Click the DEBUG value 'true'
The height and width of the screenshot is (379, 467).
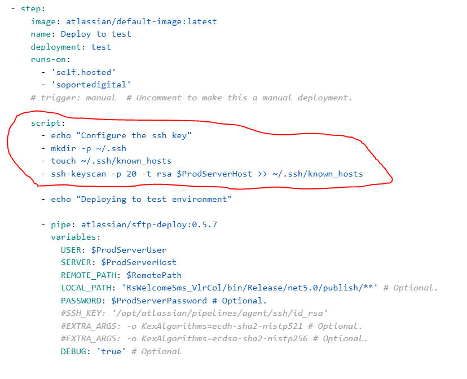111,351
